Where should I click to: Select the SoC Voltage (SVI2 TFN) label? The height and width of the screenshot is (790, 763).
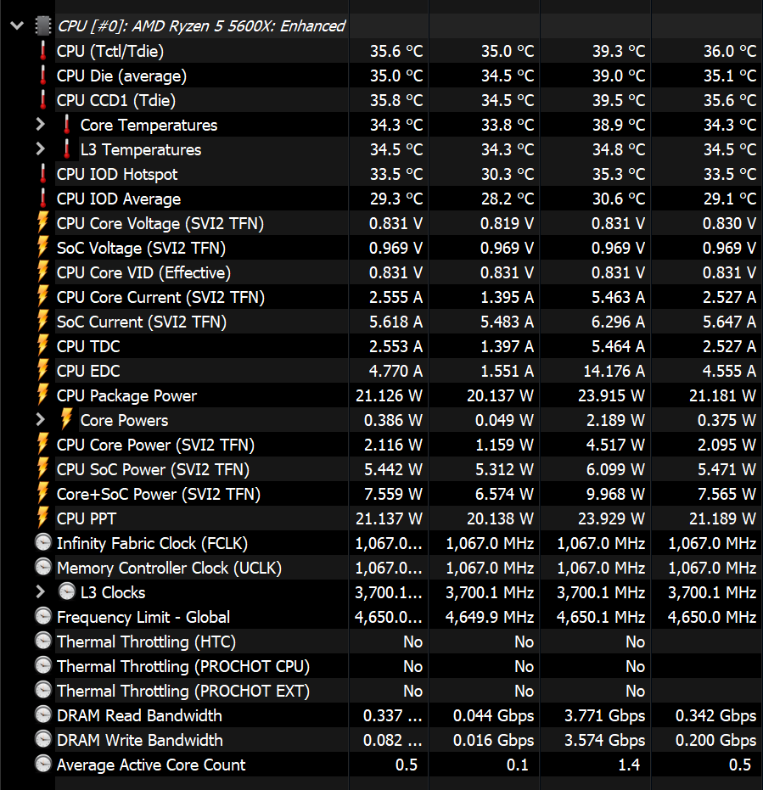[x=141, y=249]
